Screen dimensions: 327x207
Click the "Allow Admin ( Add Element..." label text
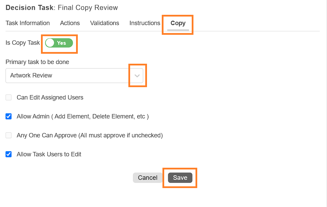pyautogui.click(x=83, y=116)
